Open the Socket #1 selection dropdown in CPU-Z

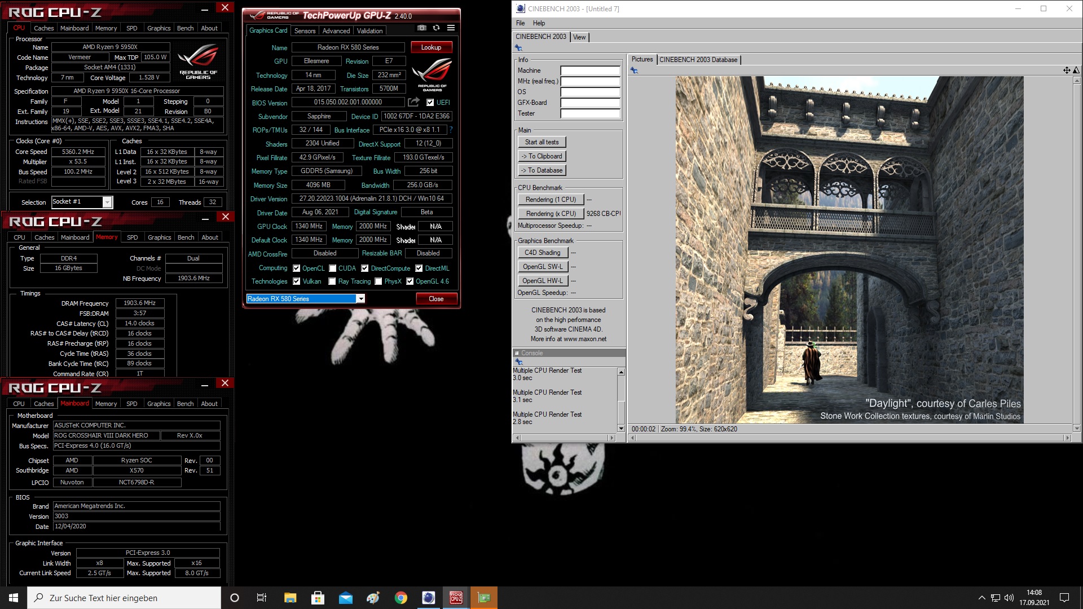[107, 202]
